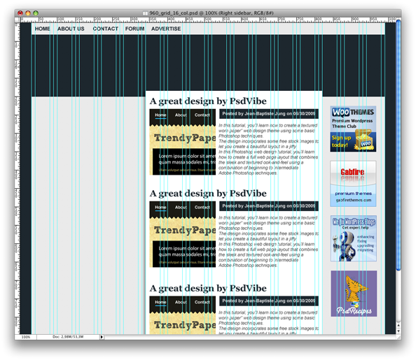Click the horizontal ruler along the top
Image resolution: width=416 pixels, height=360 pixels.
point(208,20)
